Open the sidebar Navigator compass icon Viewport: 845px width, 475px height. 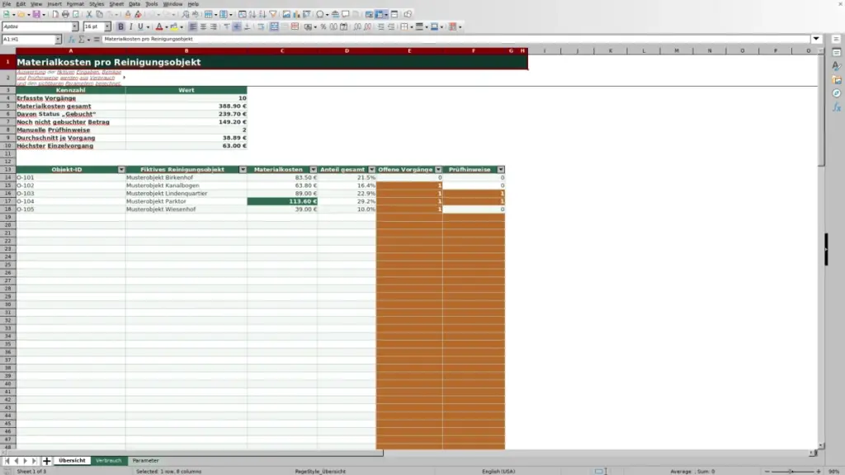point(837,93)
